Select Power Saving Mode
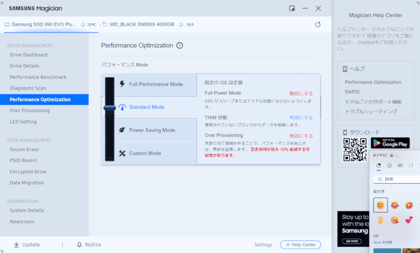The height and width of the screenshot is (253, 420). [152, 130]
